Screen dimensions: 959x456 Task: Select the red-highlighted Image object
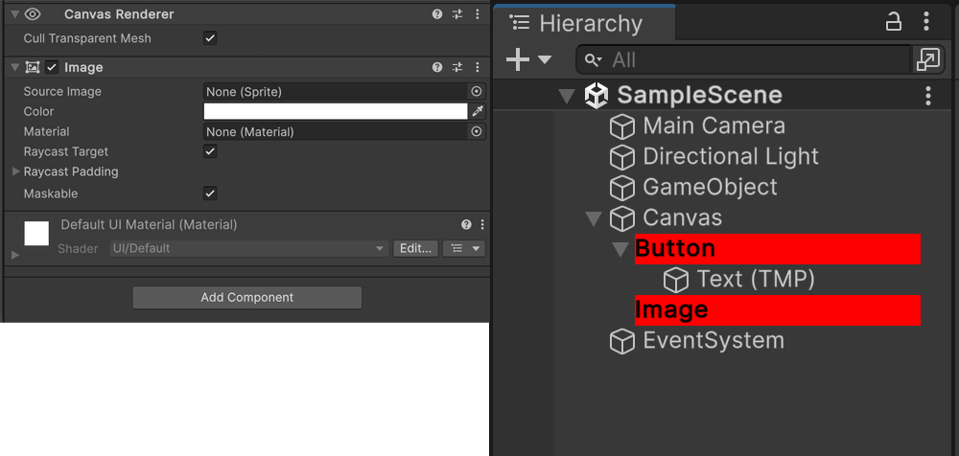(778, 310)
